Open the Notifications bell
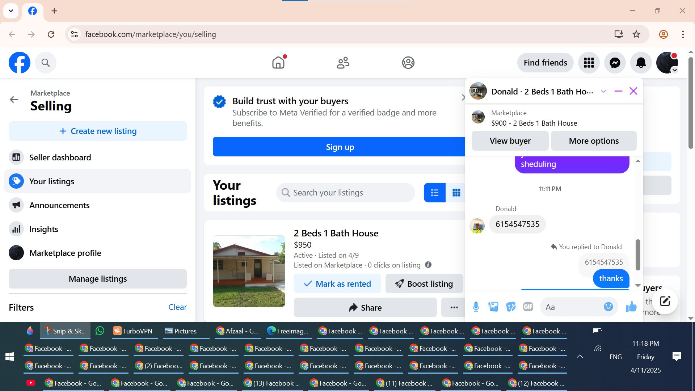Image resolution: width=695 pixels, height=391 pixels. pyautogui.click(x=641, y=63)
